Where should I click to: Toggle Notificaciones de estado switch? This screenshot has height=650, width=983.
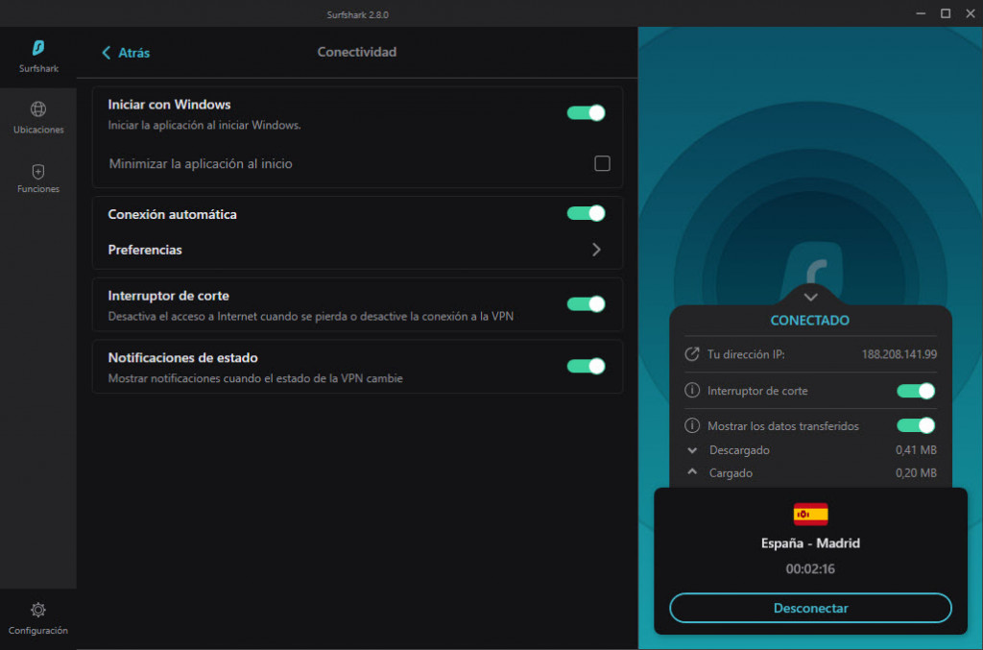(587, 366)
